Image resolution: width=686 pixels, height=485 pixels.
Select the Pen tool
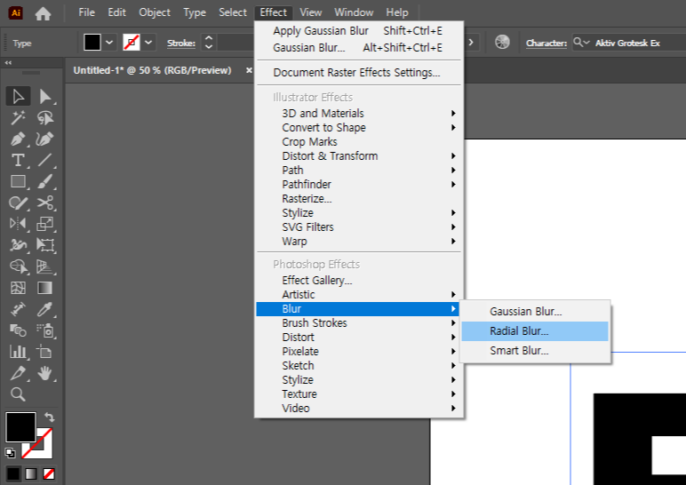click(18, 139)
